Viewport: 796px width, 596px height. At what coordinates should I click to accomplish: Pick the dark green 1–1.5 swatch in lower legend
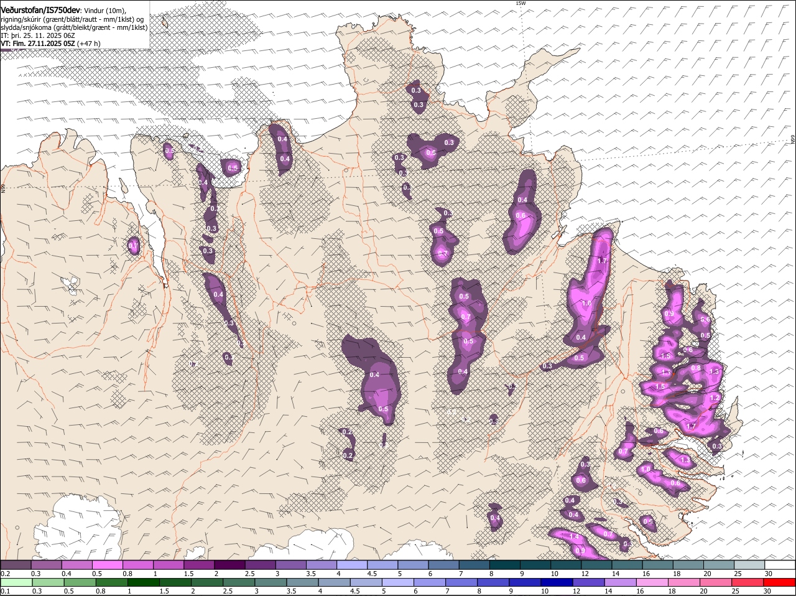pos(144,582)
